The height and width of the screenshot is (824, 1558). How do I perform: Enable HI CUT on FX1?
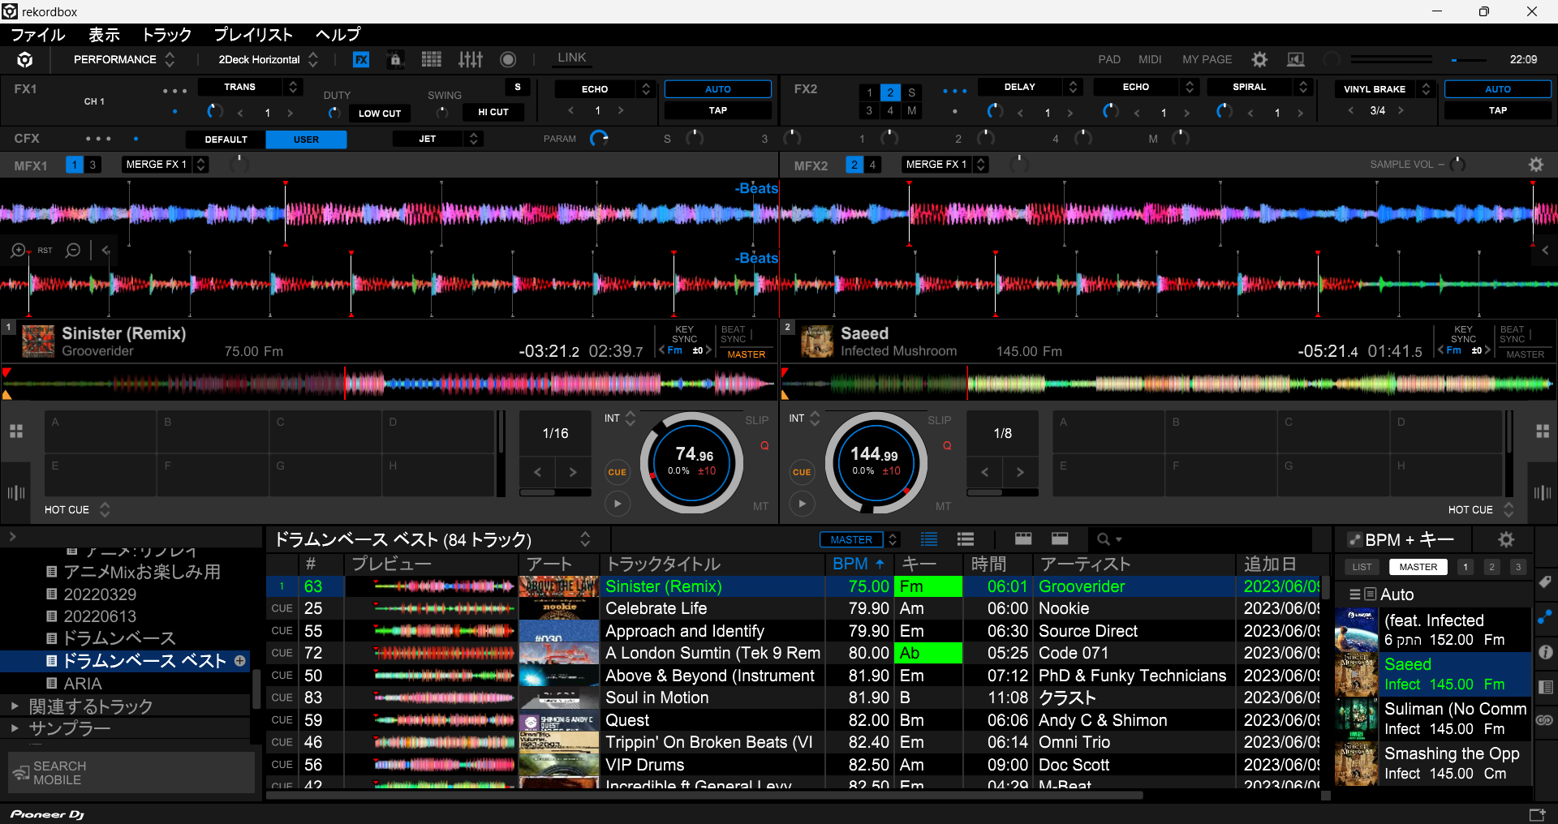coord(493,112)
